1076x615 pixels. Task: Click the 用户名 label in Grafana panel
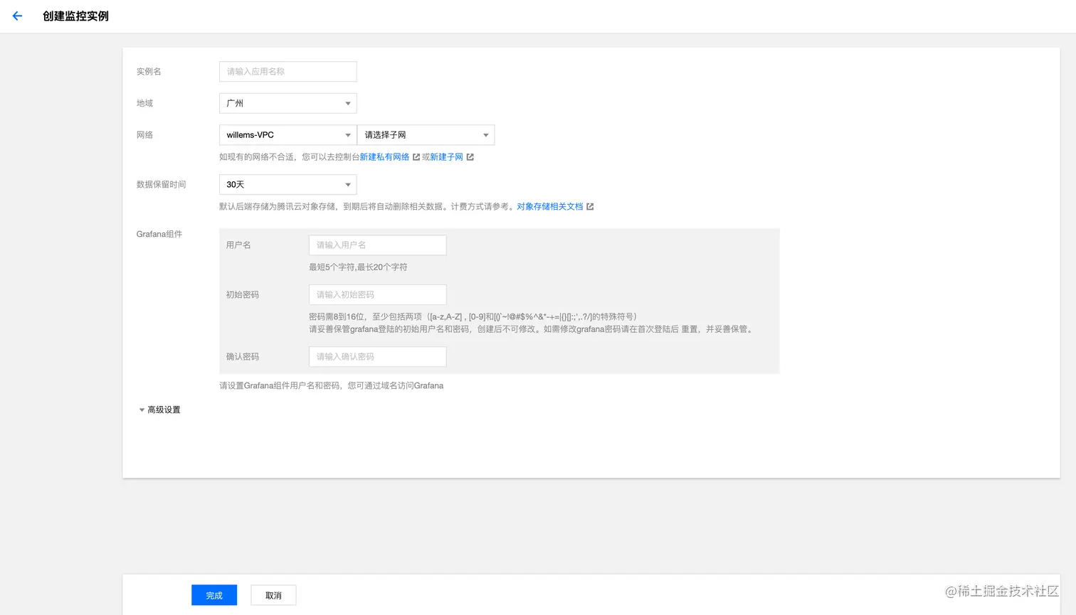(x=238, y=245)
